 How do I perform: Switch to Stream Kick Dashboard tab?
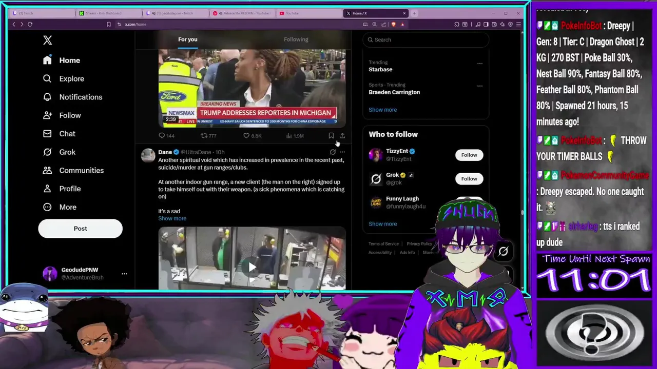109,13
